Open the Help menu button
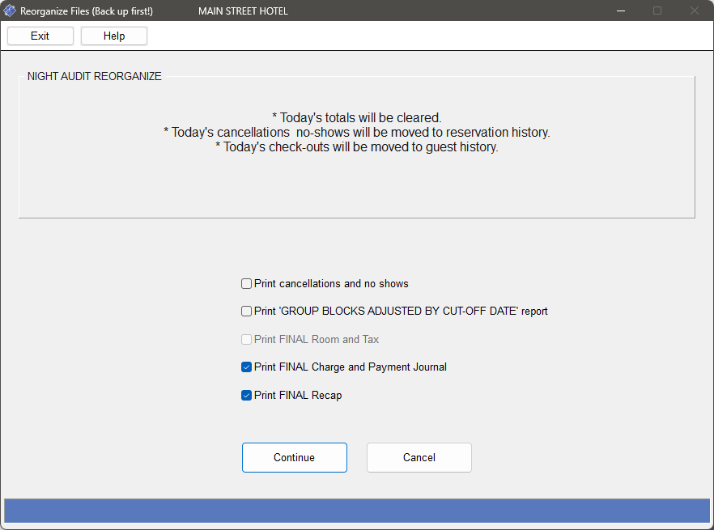This screenshot has height=530, width=714. (114, 36)
